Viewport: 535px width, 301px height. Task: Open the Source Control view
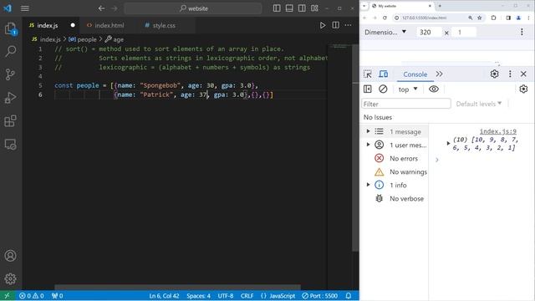(11, 74)
